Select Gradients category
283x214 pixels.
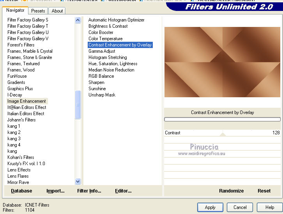pos(16,82)
